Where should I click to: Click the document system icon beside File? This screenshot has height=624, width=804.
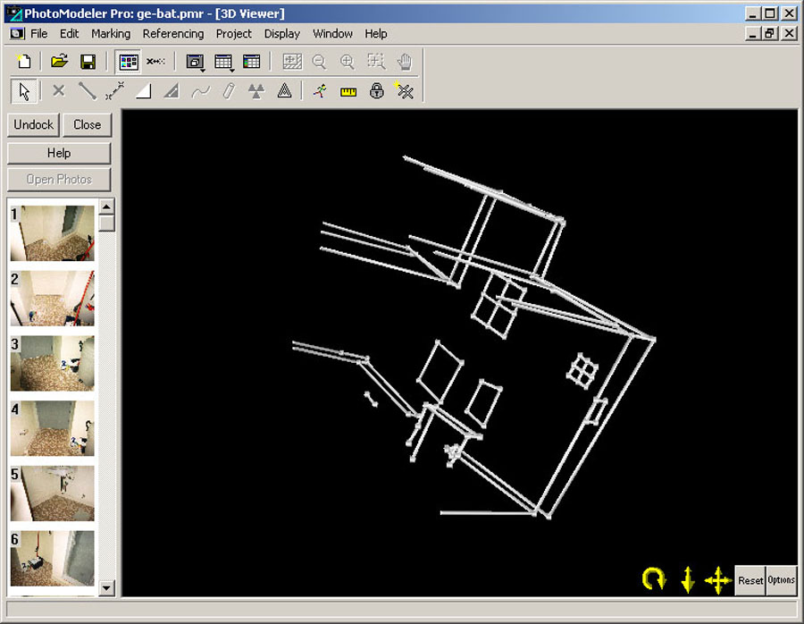click(x=18, y=34)
